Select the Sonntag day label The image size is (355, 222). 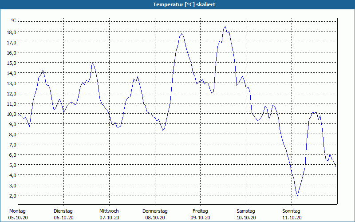291,211
